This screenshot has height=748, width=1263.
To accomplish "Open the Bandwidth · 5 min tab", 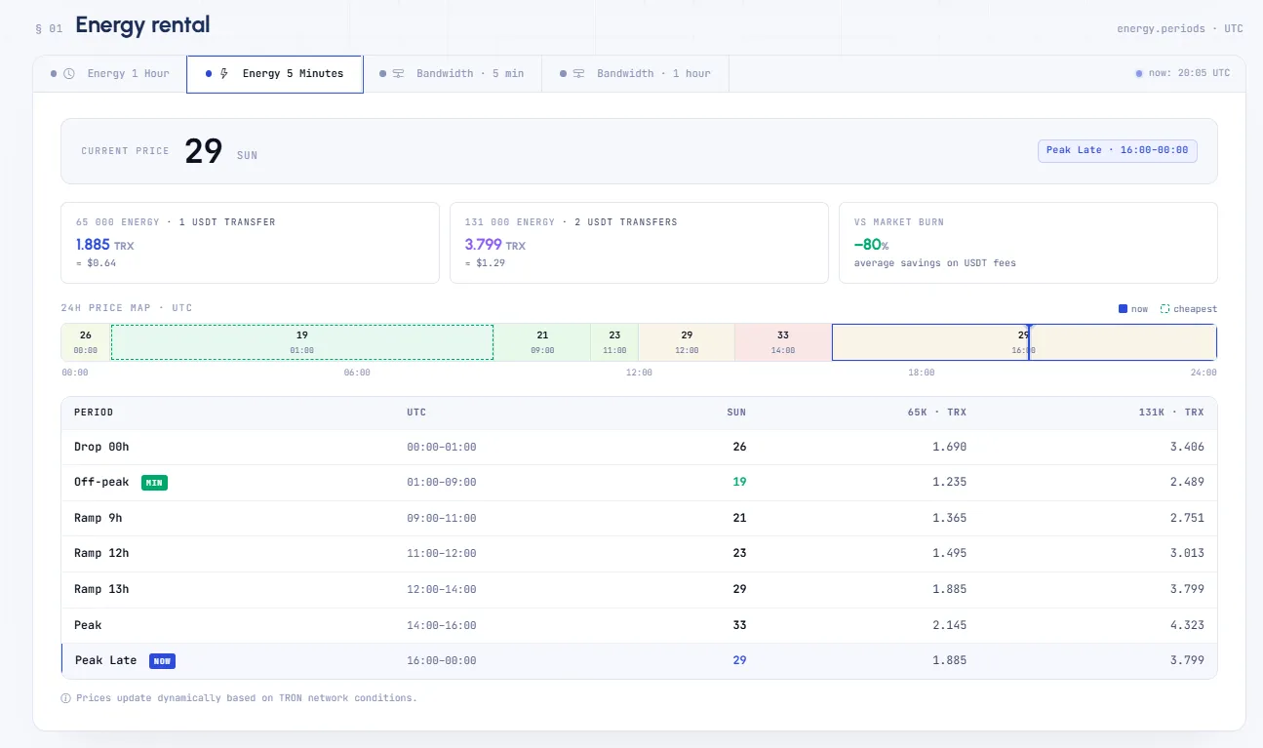I will coord(452,74).
